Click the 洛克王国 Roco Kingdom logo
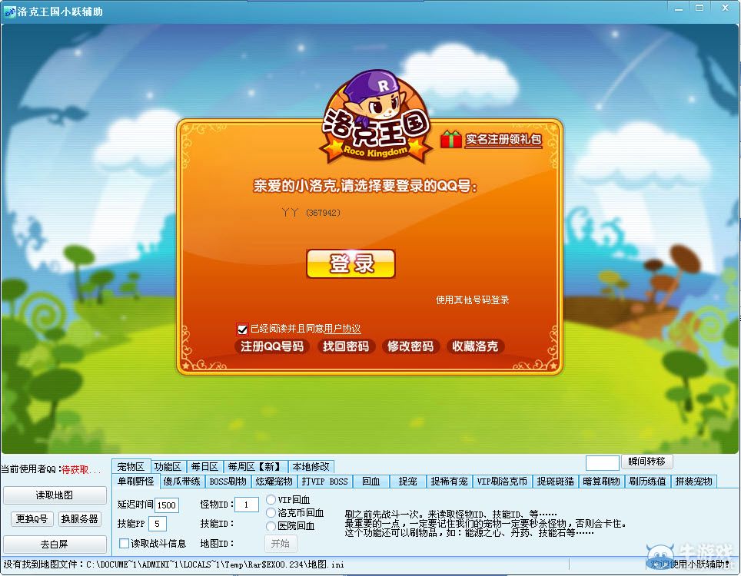This screenshot has width=741, height=576. 376,118
